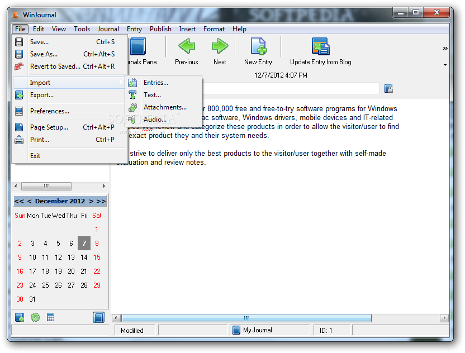Click the entry lock icon beside the title field
This screenshot has width=465, height=353.
388,88
